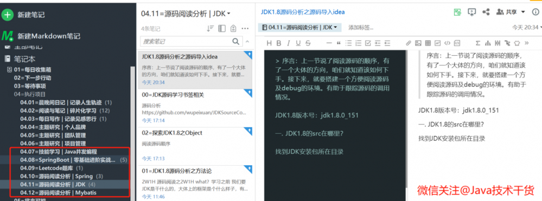Insert a code block
The image size is (542, 201).
click(457, 43)
